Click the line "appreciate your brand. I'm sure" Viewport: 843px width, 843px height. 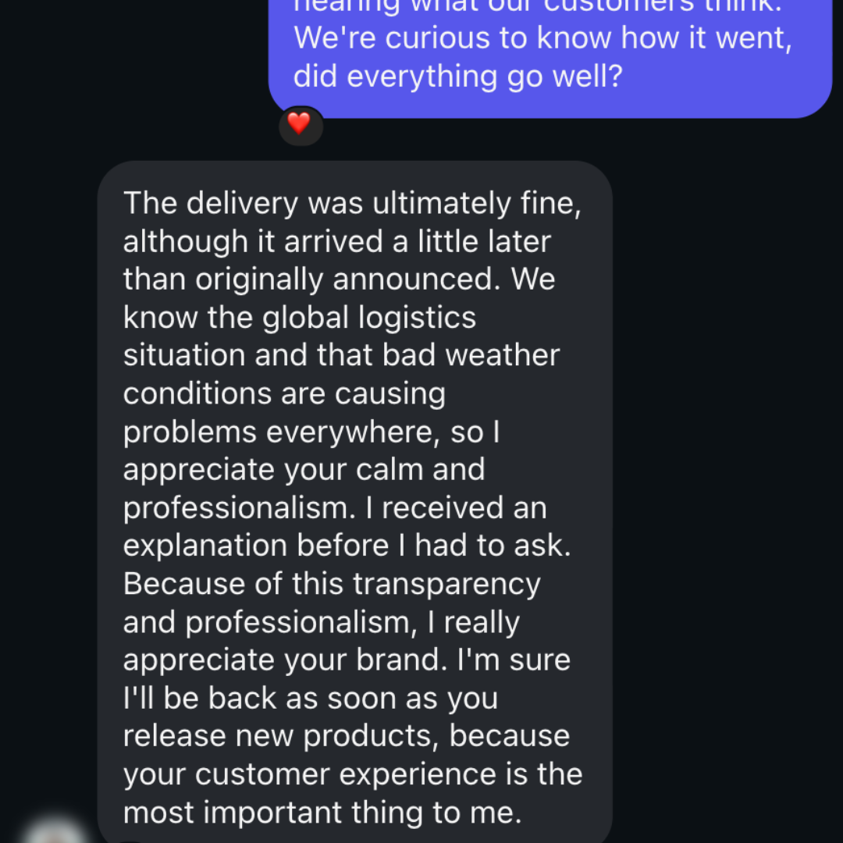point(347,660)
